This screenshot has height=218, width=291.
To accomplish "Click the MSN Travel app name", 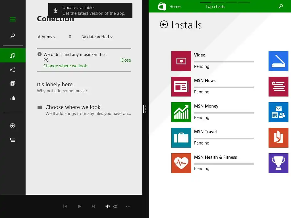I will (x=205, y=132).
